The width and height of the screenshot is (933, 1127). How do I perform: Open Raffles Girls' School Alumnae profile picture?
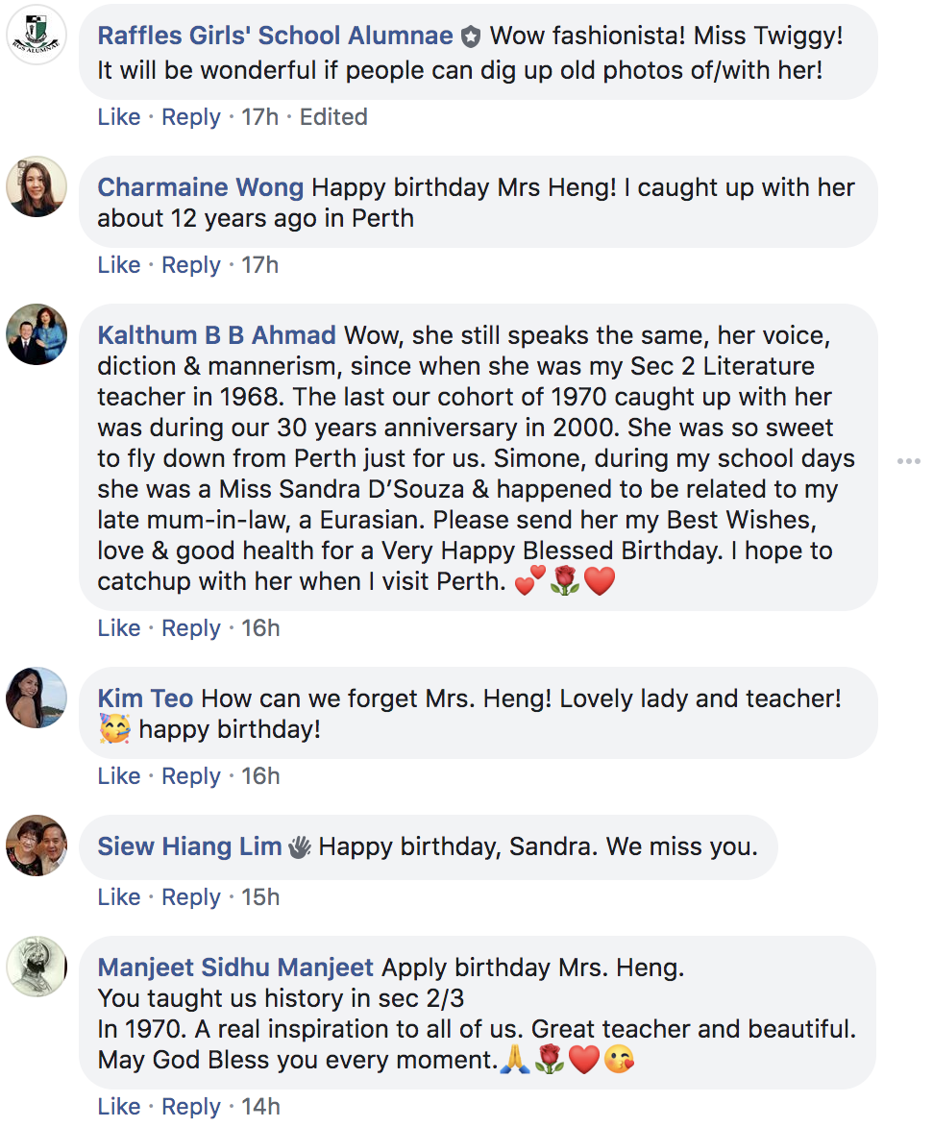(37, 35)
